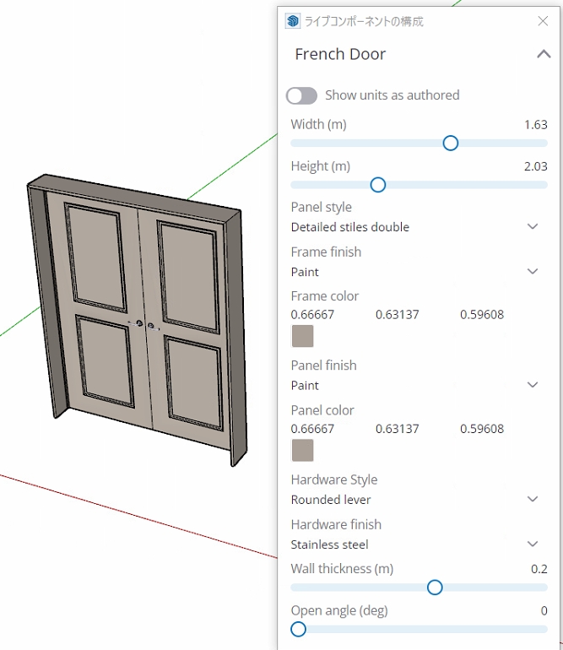Click the Frame color swatch
Screen dimensions: 563x650
[x=302, y=337]
